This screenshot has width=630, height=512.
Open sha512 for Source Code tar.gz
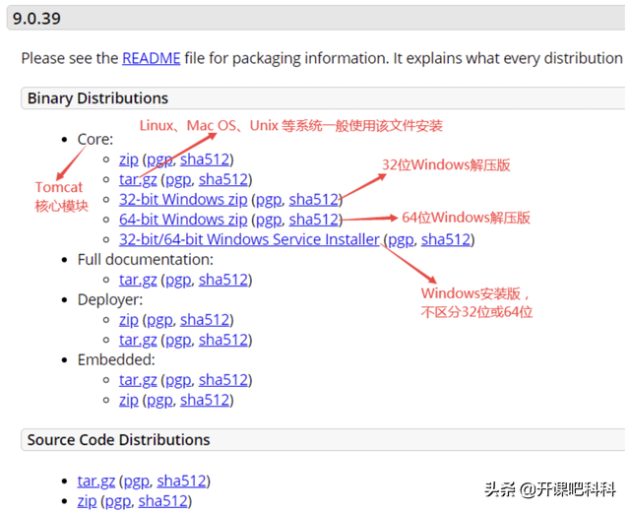click(x=181, y=481)
